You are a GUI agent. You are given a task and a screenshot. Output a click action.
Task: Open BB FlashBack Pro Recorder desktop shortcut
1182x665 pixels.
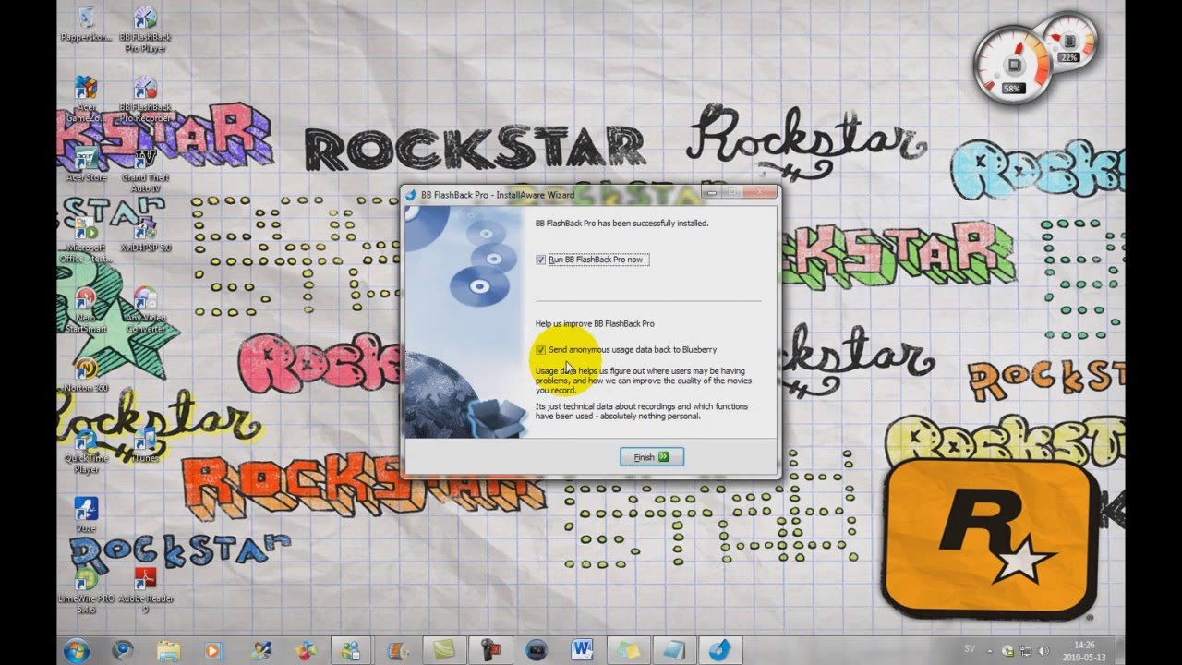(x=145, y=99)
